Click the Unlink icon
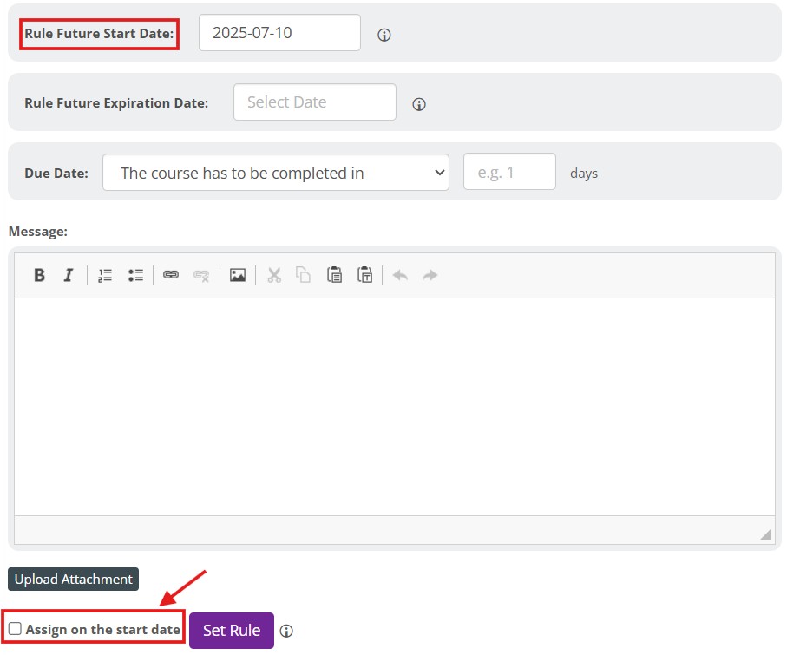The image size is (787, 655). tap(201, 275)
